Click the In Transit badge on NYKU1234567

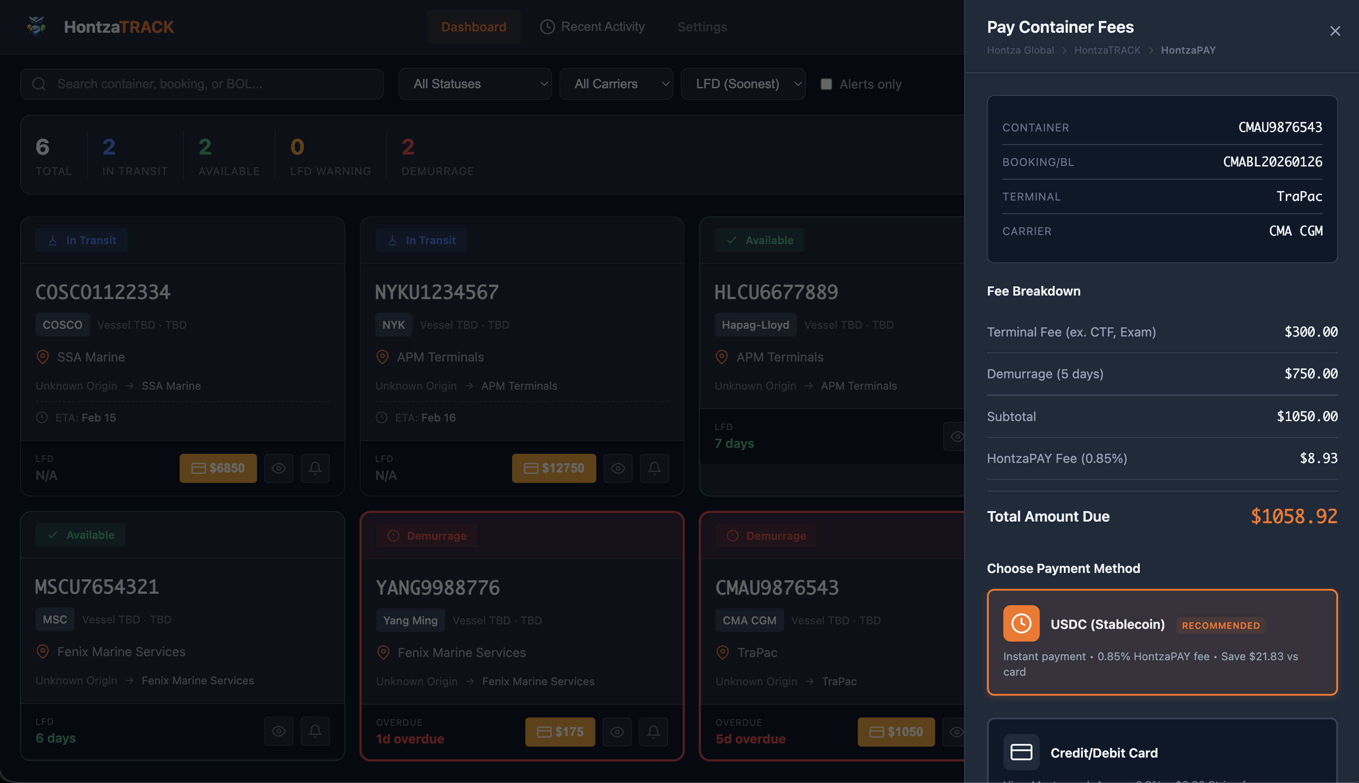pyautogui.click(x=421, y=240)
